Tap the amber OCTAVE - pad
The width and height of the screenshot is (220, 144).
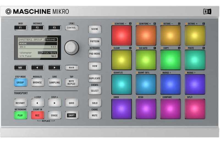(x=170, y=36)
